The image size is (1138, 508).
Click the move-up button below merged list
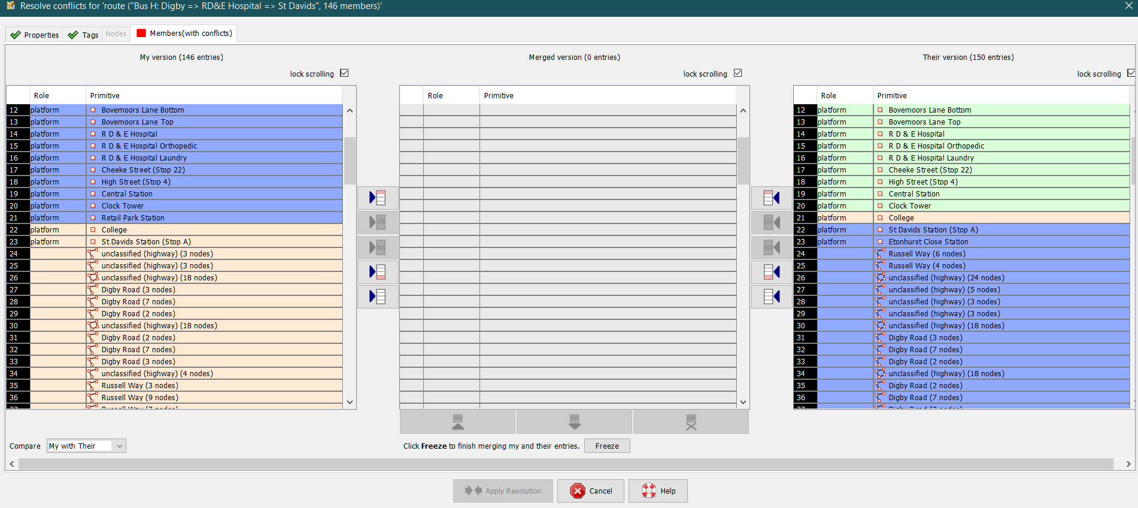pyautogui.click(x=457, y=422)
